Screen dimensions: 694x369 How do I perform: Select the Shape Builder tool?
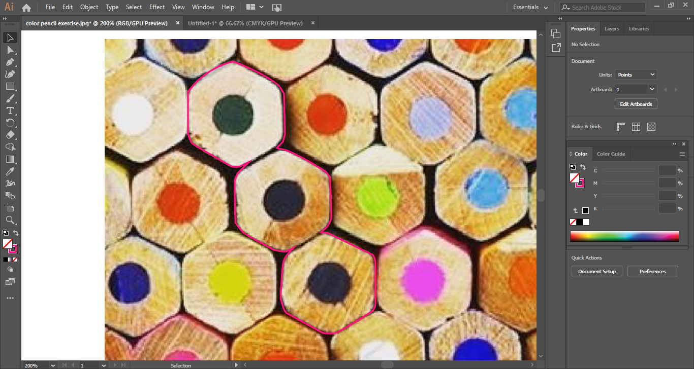10,147
